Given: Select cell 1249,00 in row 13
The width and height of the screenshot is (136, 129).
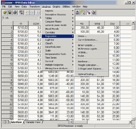Looking at the screenshot, I should (x=51, y=76).
